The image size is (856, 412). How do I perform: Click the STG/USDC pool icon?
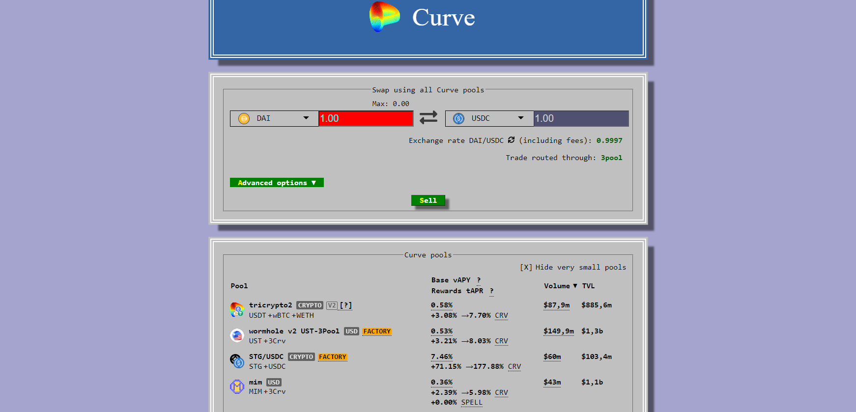(237, 361)
